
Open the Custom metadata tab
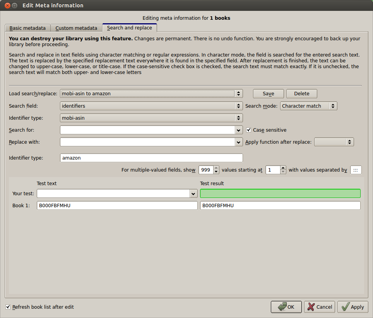(x=76, y=28)
